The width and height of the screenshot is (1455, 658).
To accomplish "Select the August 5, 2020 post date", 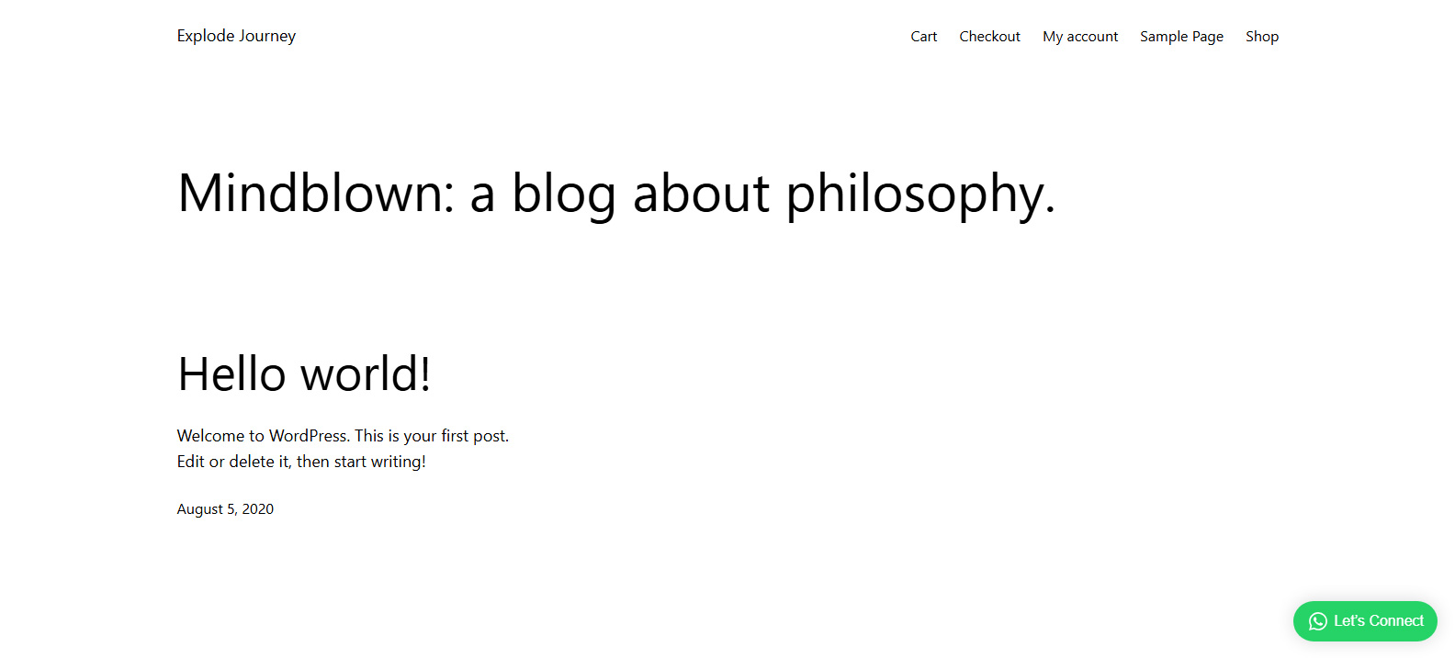I will 225,509.
